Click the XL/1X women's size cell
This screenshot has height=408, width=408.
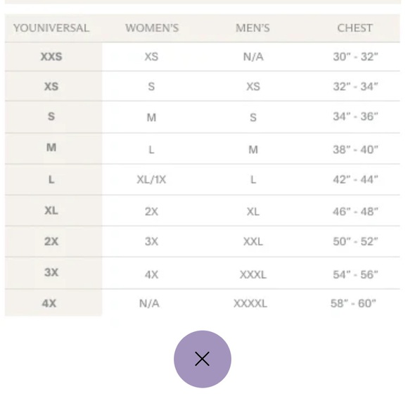[151, 179]
